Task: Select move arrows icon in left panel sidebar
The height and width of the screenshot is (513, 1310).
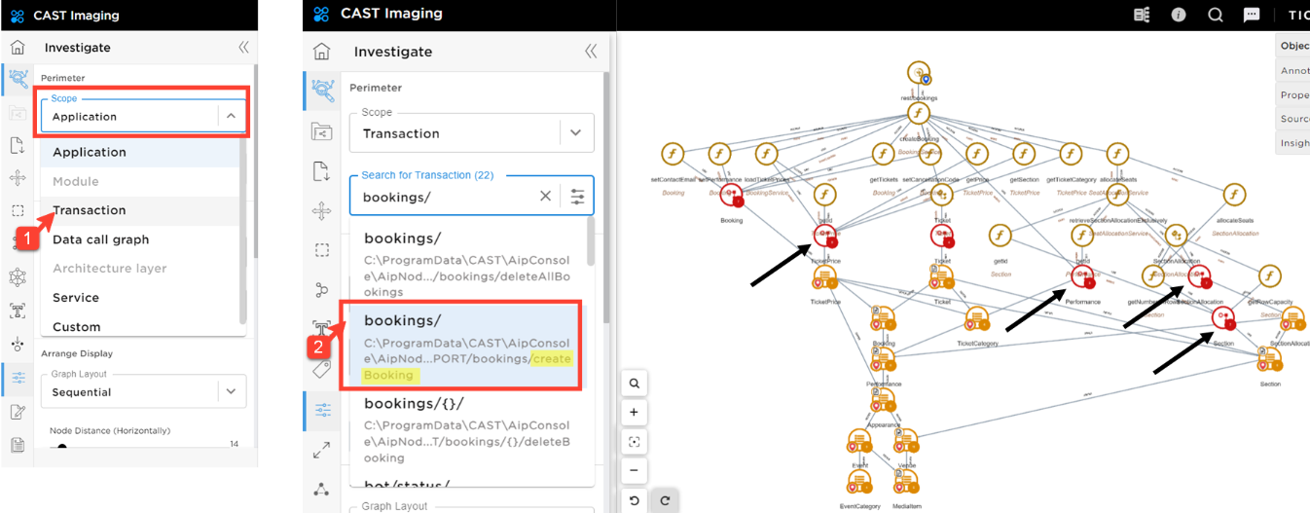Action: [17, 178]
